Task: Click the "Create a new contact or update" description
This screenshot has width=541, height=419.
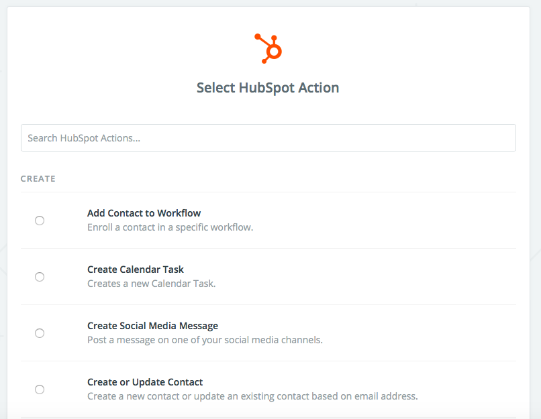Action: pyautogui.click(x=252, y=396)
